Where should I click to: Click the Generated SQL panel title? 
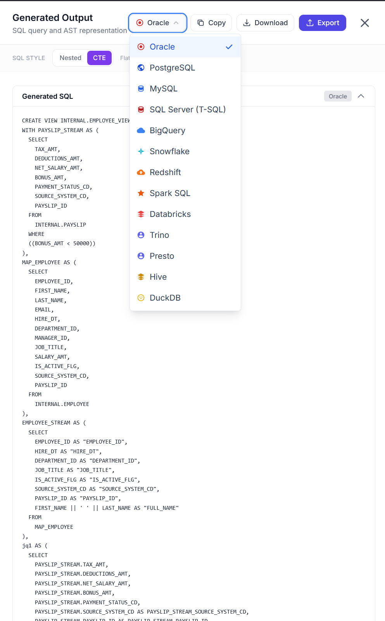[x=48, y=96]
